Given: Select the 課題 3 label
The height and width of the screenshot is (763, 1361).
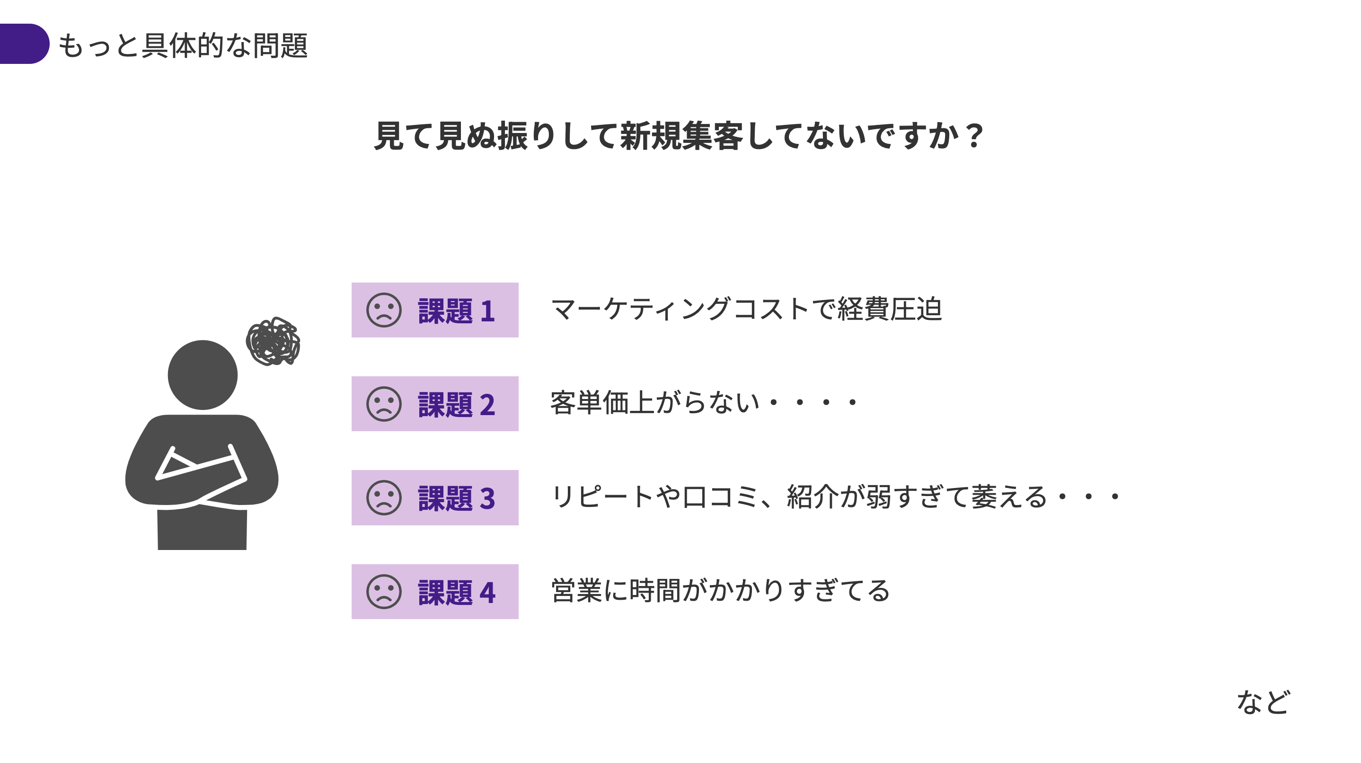Looking at the screenshot, I should (457, 498).
